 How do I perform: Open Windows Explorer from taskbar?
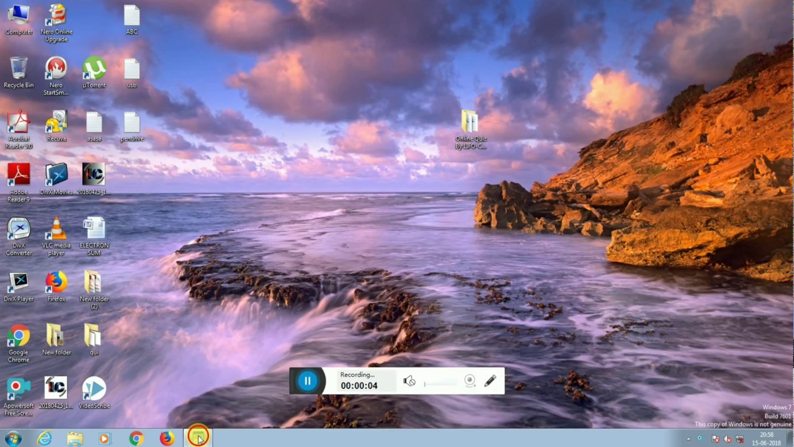click(75, 438)
